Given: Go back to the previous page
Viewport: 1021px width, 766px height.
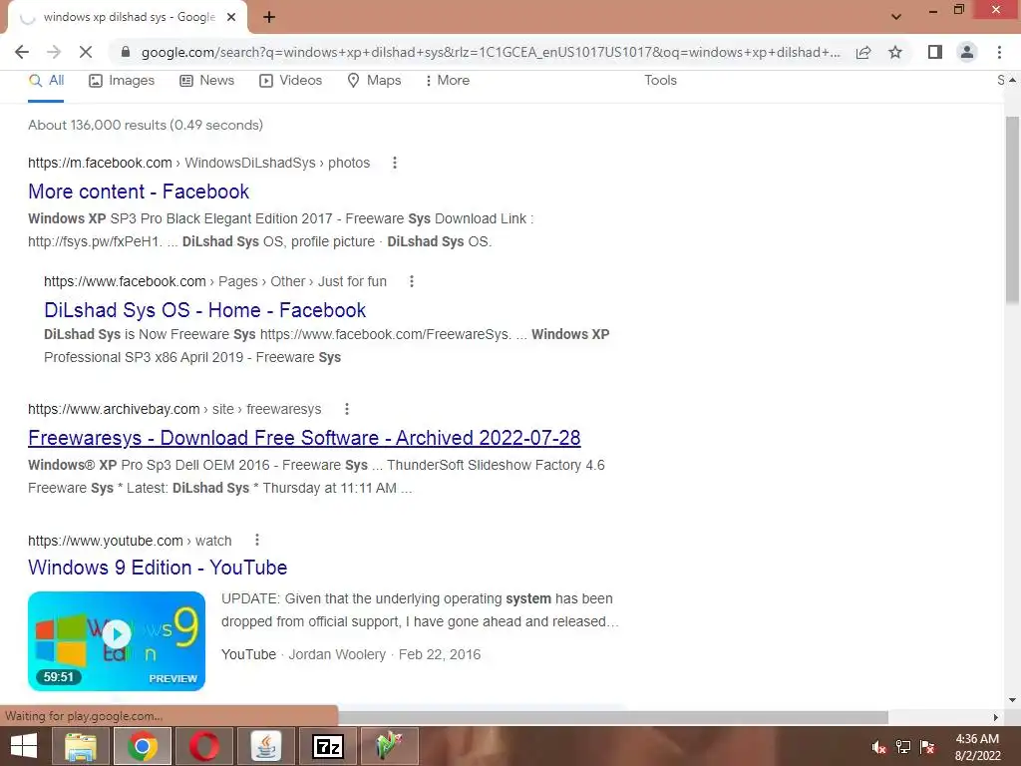Looking at the screenshot, I should 22,52.
